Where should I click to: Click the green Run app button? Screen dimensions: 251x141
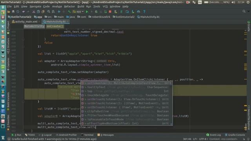[x=87, y=12]
